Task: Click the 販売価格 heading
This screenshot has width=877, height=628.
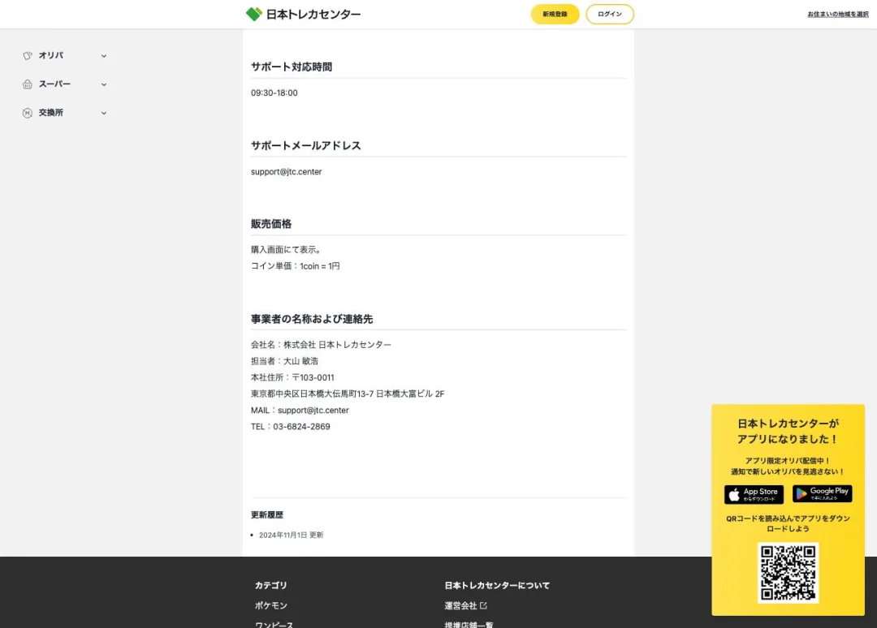Action: tap(271, 224)
